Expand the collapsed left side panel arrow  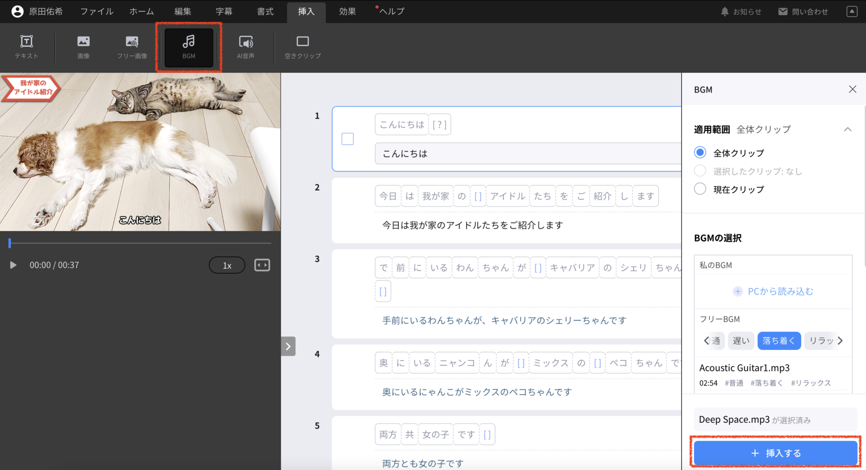click(x=288, y=346)
